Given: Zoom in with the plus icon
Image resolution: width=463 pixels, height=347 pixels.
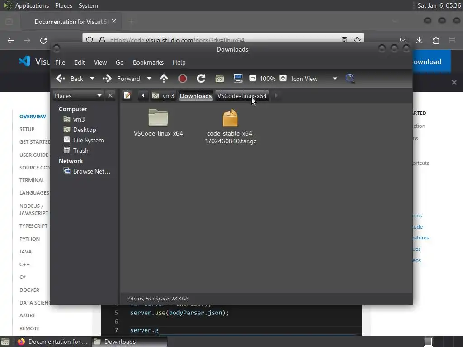Looking at the screenshot, I should point(283,78).
